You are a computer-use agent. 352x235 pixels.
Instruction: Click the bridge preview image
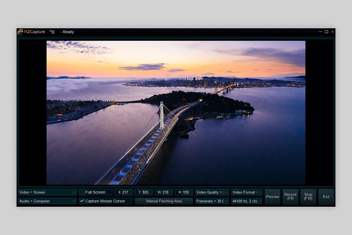[176, 113]
